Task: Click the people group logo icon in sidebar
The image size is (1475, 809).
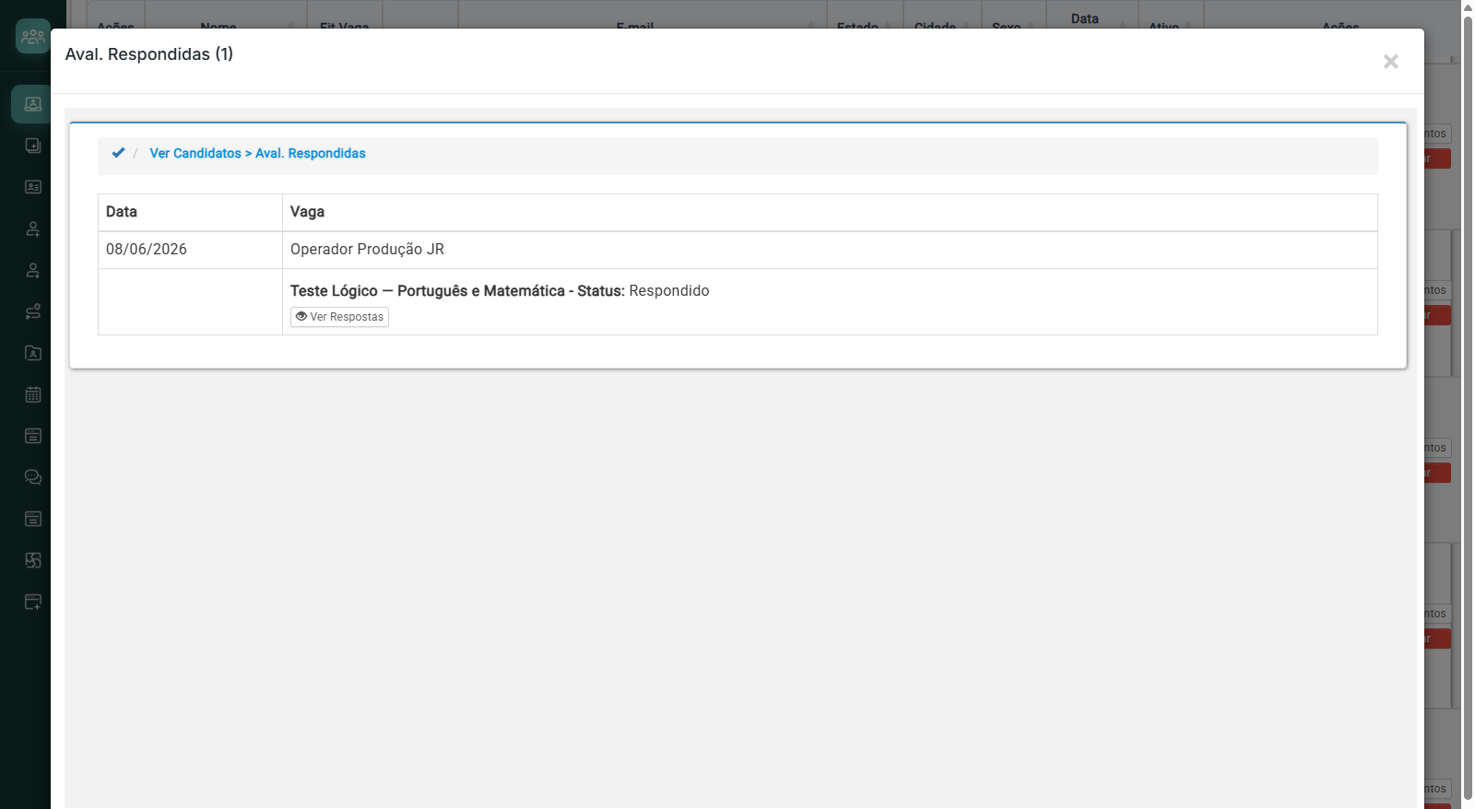Action: (x=33, y=36)
